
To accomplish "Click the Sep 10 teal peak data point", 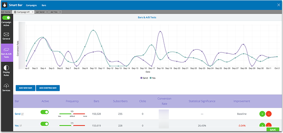I will tap(93, 30).
